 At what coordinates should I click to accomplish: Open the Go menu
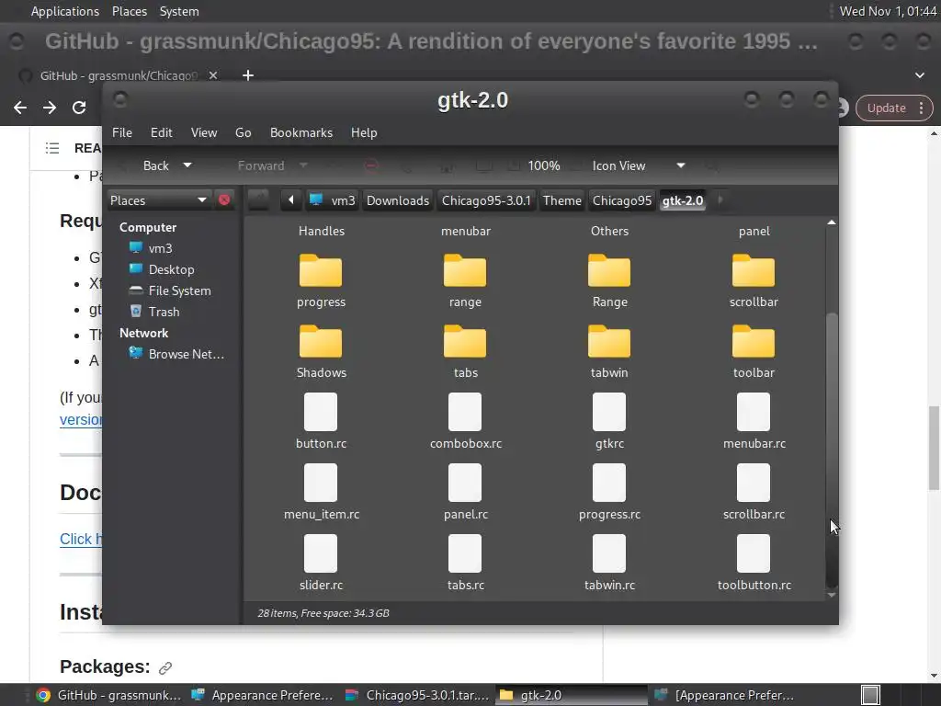tap(243, 132)
